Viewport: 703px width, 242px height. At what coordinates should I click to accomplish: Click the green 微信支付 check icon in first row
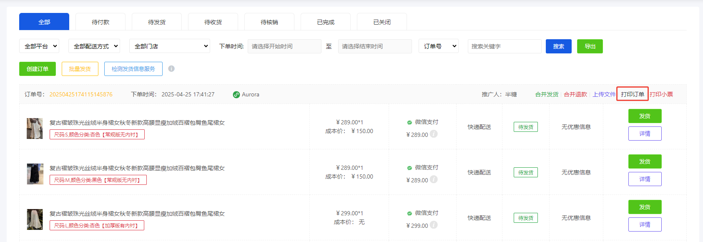[409, 122]
